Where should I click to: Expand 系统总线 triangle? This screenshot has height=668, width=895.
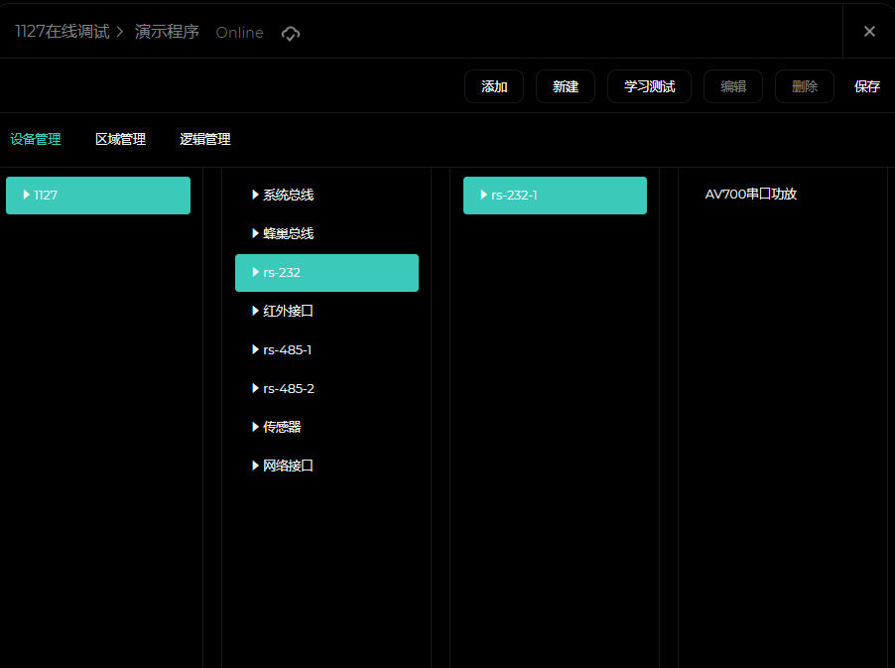(255, 195)
